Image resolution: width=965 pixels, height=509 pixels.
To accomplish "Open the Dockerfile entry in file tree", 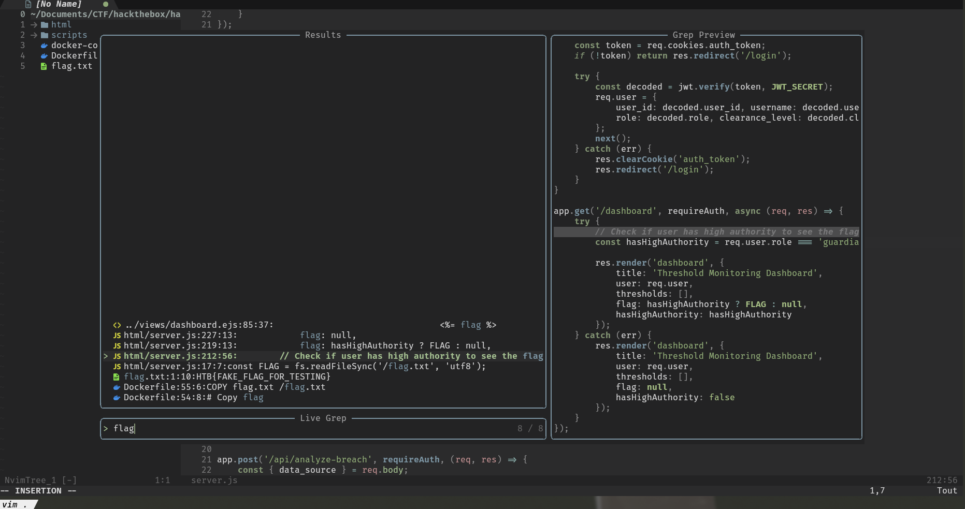I will point(74,56).
